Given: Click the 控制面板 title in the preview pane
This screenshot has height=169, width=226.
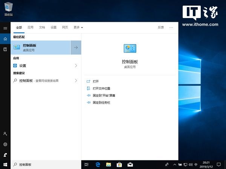Looking at the screenshot, I should click(x=130, y=62).
